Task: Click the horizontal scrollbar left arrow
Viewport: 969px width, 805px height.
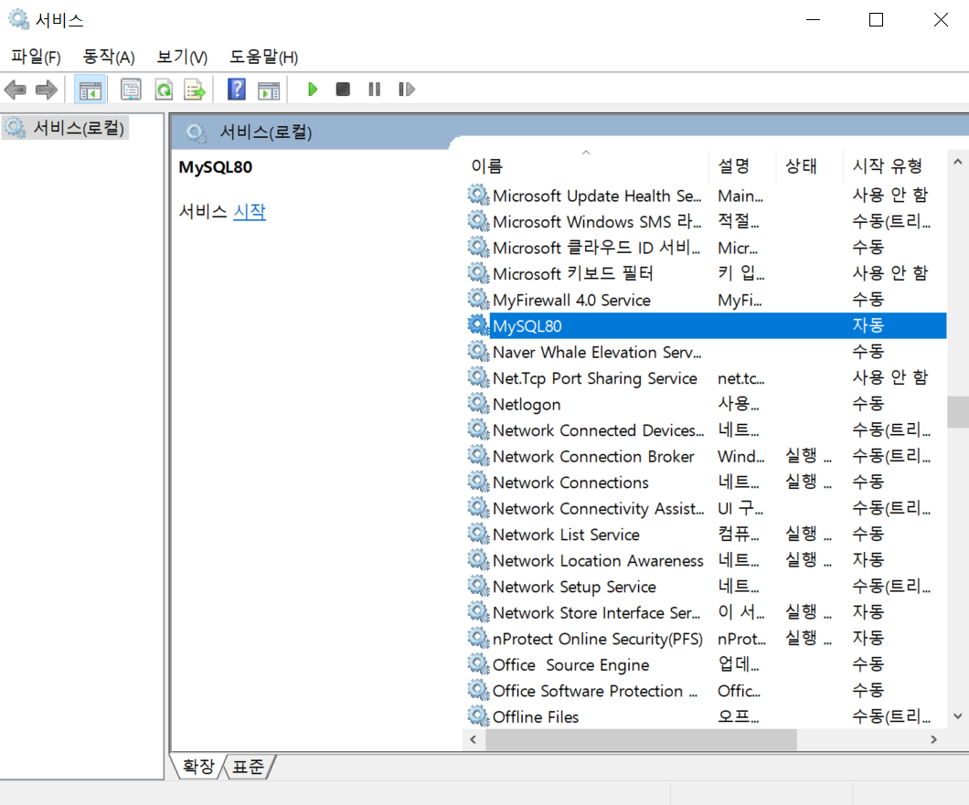Action: [x=474, y=739]
